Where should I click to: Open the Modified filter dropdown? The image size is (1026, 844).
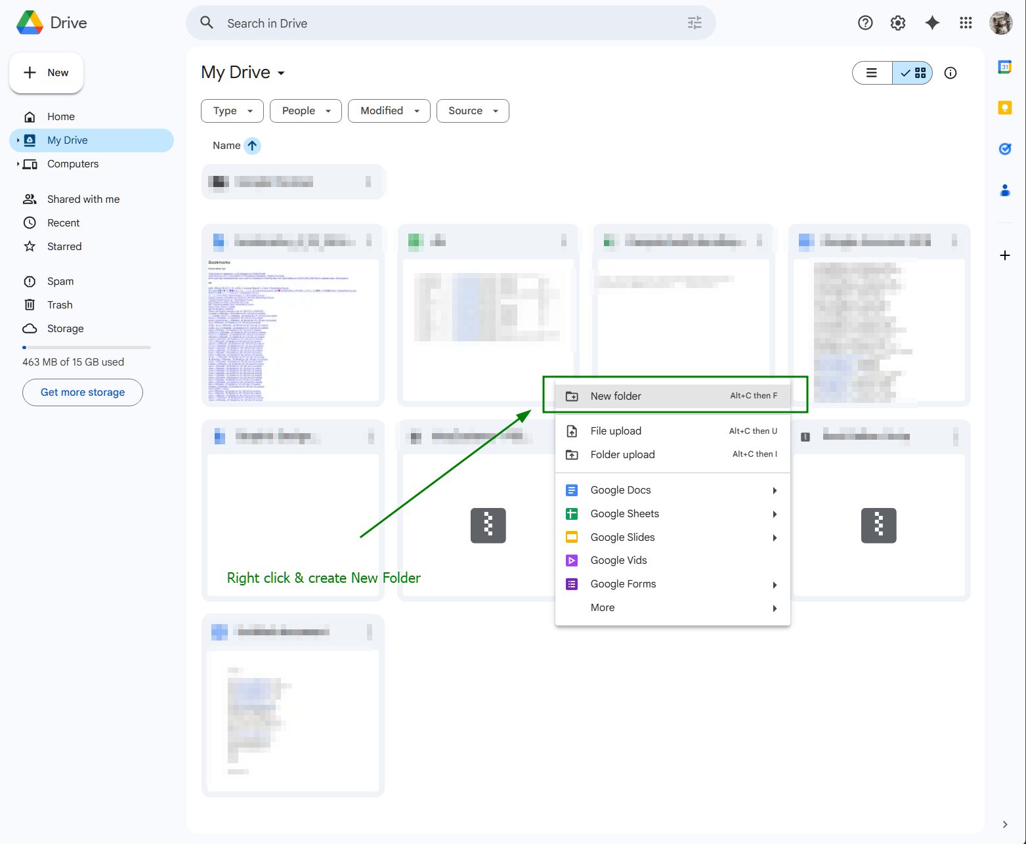pyautogui.click(x=389, y=111)
